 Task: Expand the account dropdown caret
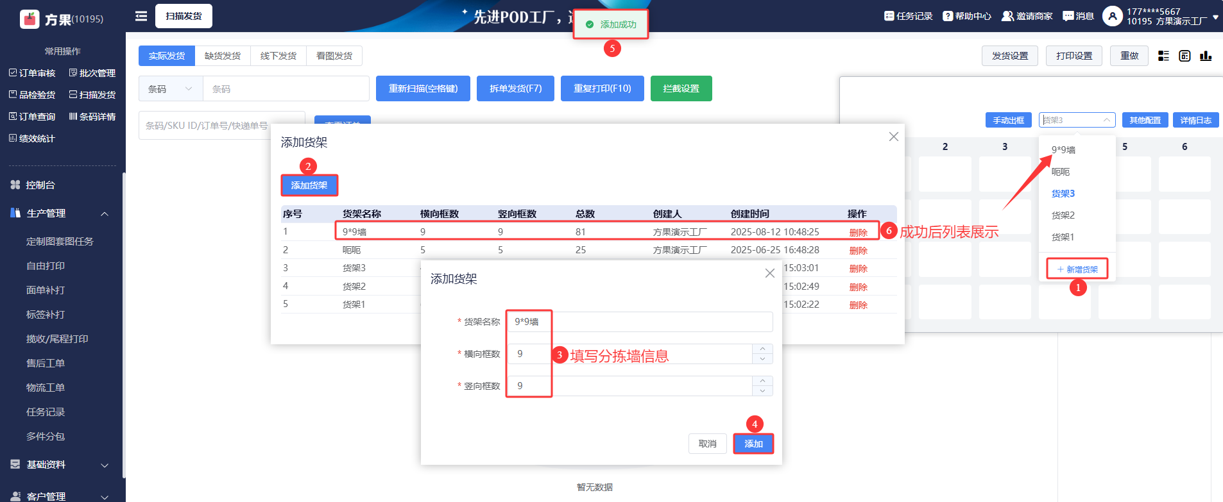(x=1215, y=17)
